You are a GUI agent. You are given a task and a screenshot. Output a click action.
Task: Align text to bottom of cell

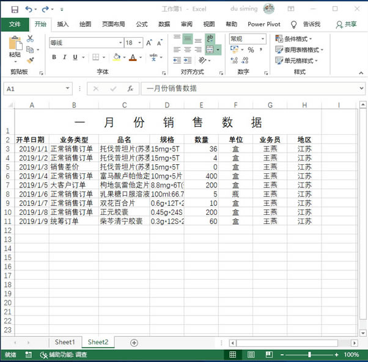pyautogui.click(x=198, y=39)
